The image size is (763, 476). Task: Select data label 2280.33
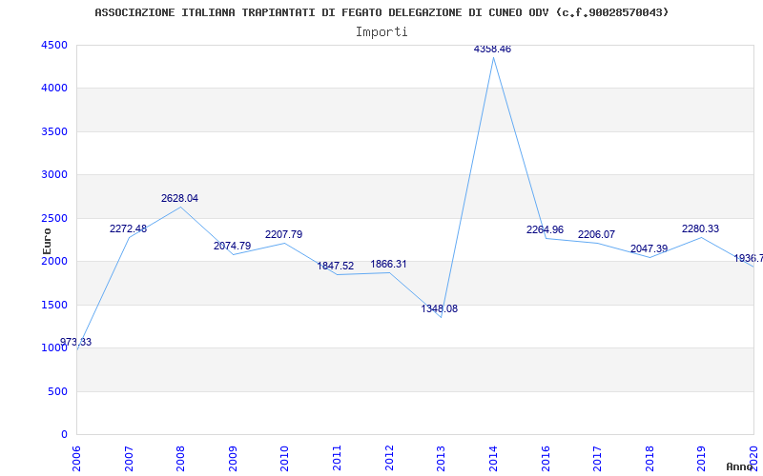click(x=700, y=228)
